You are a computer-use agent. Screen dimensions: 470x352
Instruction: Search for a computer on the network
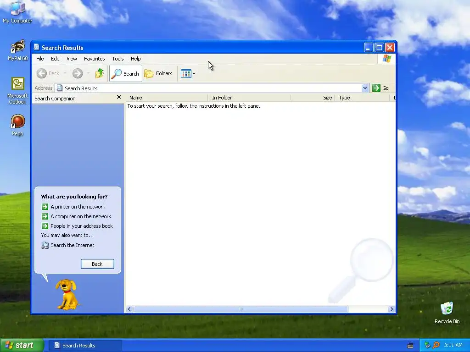(81, 216)
